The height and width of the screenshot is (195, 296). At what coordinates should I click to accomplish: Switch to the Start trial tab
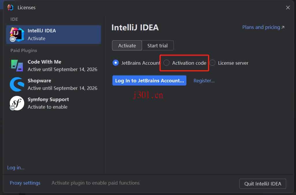click(x=158, y=46)
